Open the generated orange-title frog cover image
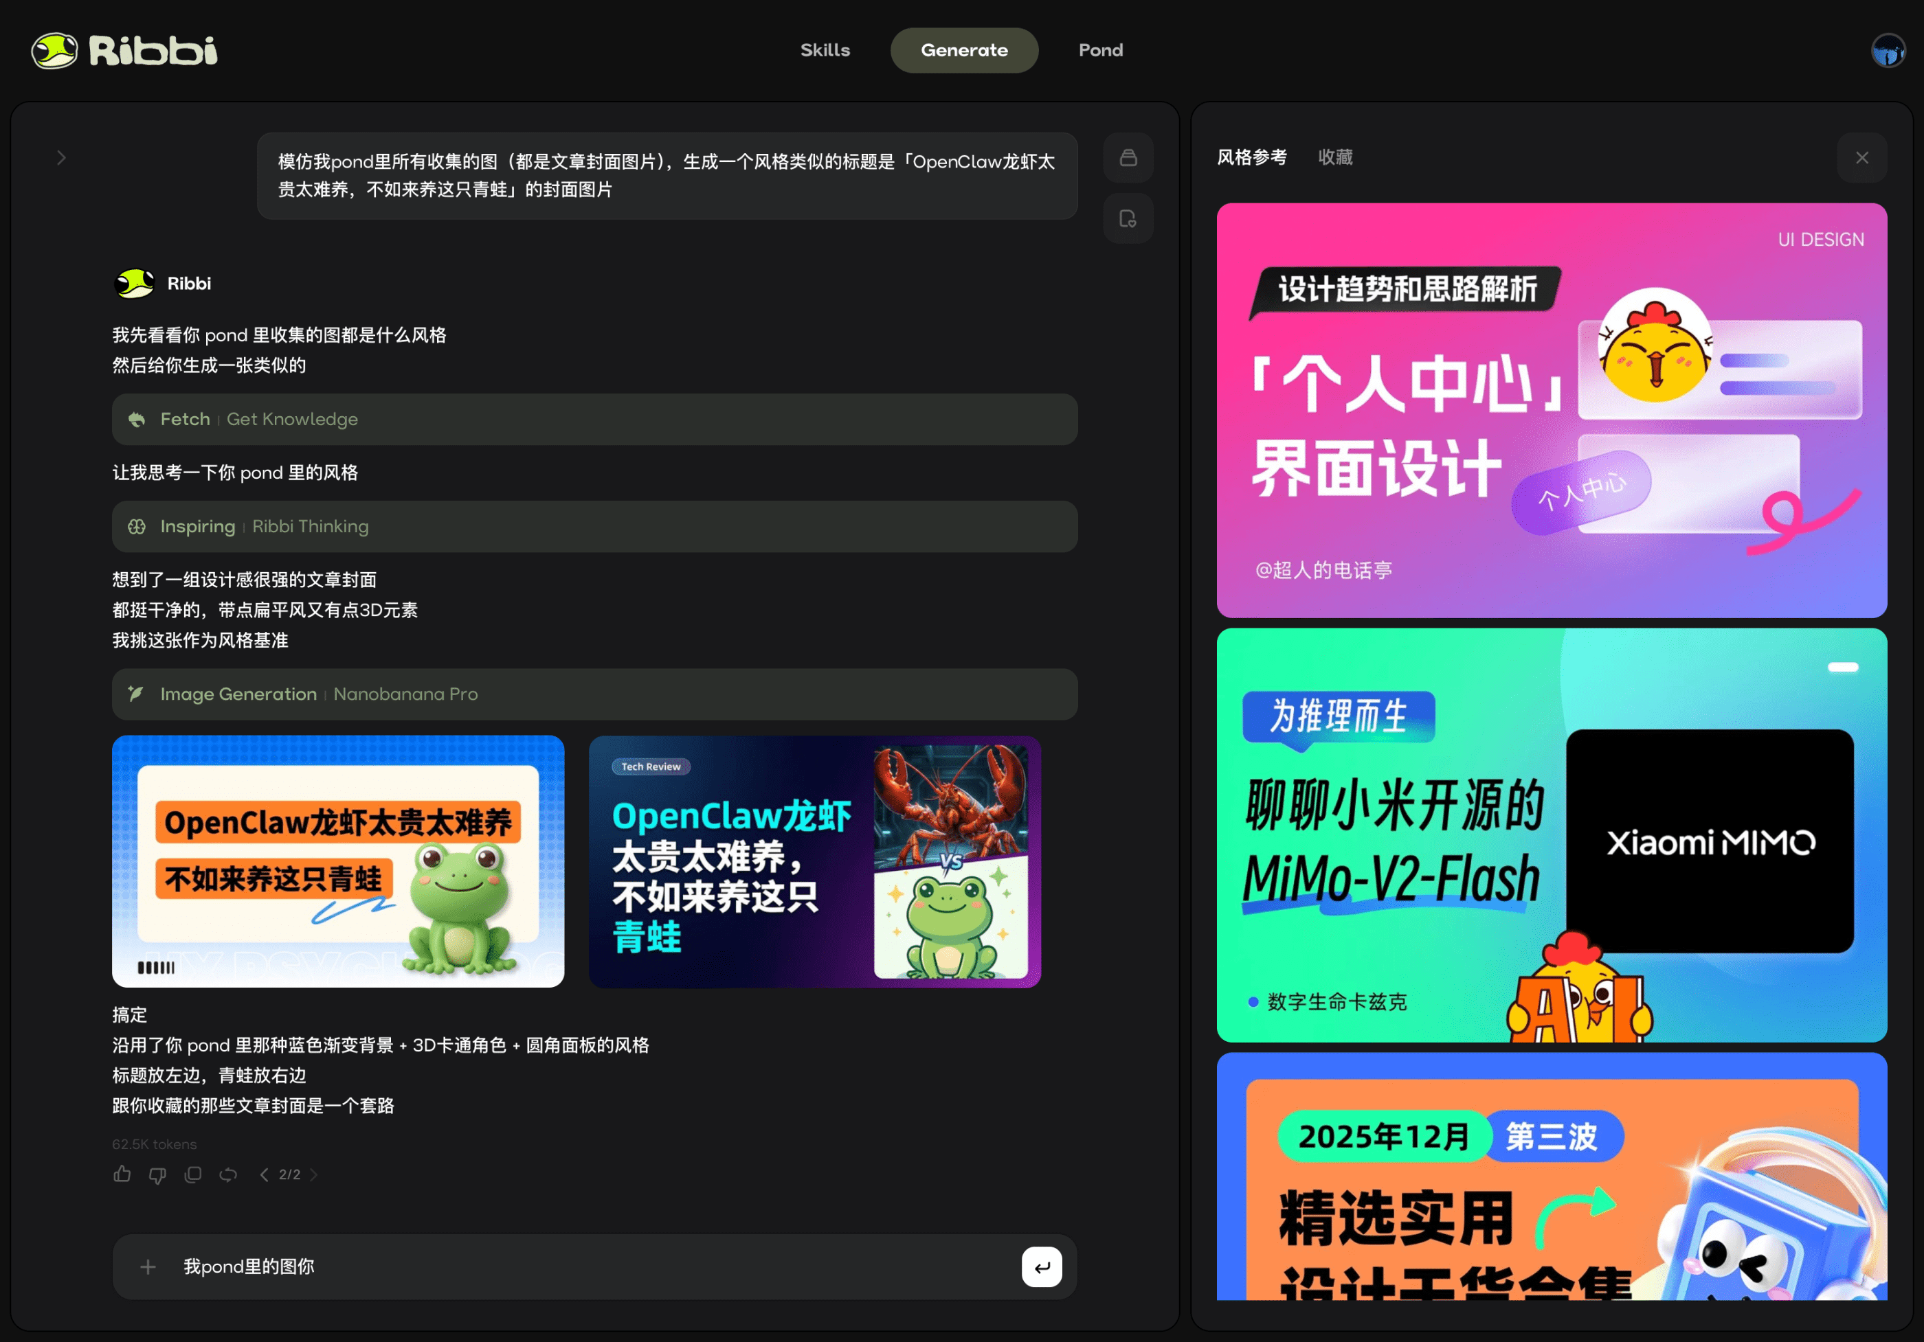This screenshot has height=1342, width=1924. (x=337, y=861)
